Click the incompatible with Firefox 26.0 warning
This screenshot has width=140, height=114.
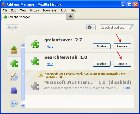(x=86, y=75)
